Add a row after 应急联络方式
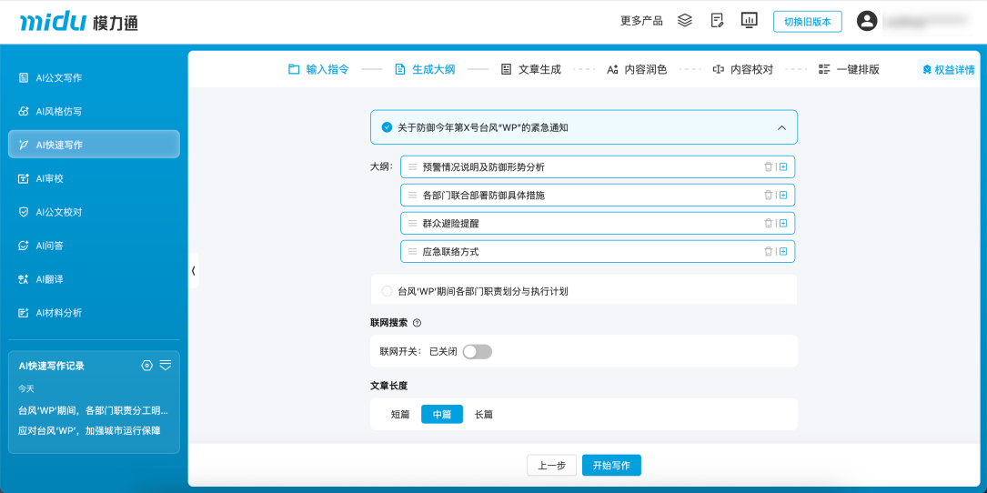The image size is (987, 493). 783,251
